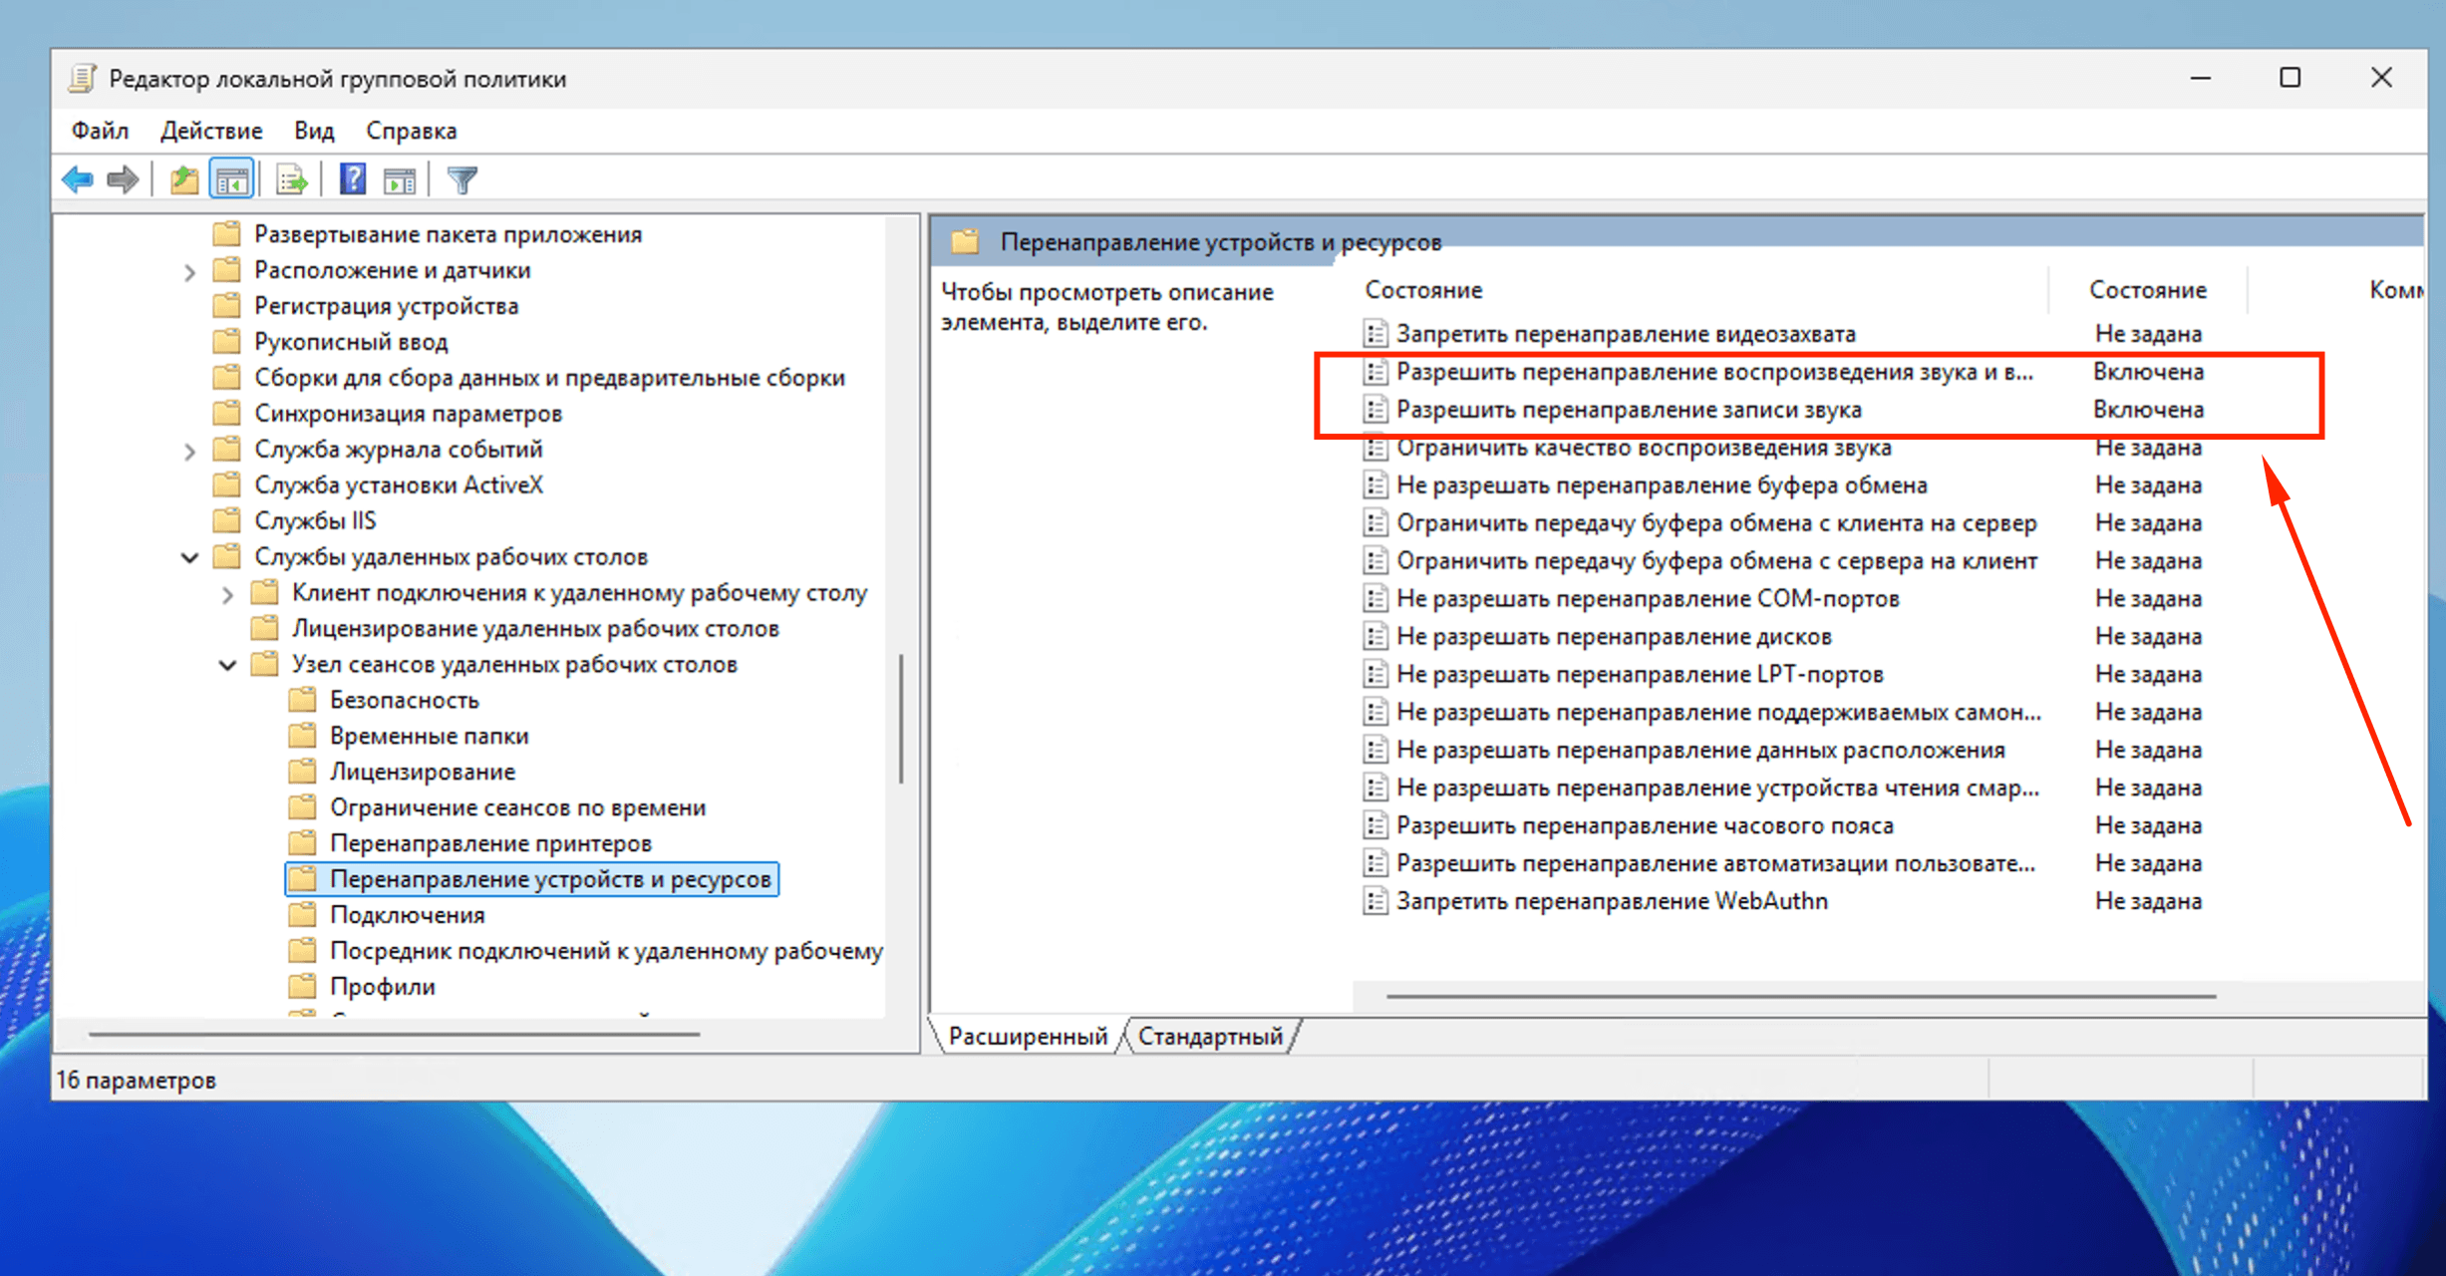Go forward with the gray right arrow
This screenshot has width=2446, height=1276.
123,180
